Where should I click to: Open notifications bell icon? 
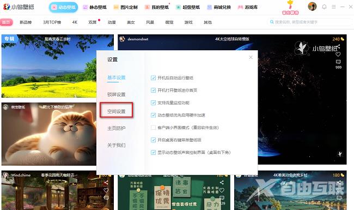click(324, 7)
